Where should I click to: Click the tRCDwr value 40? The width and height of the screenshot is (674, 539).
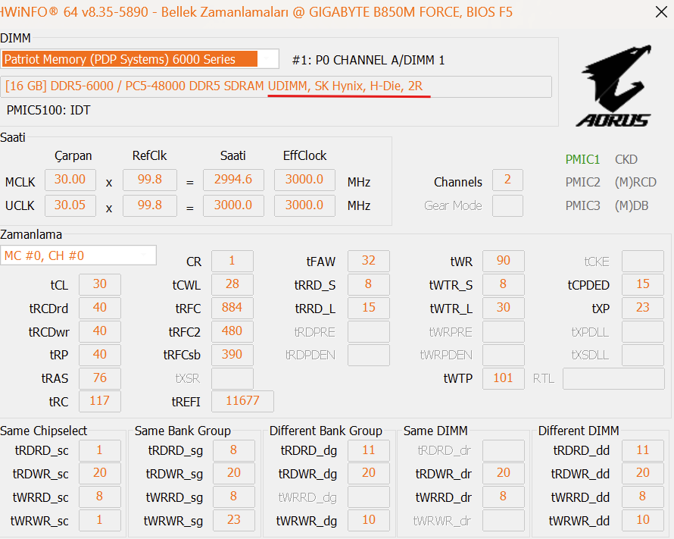100,331
